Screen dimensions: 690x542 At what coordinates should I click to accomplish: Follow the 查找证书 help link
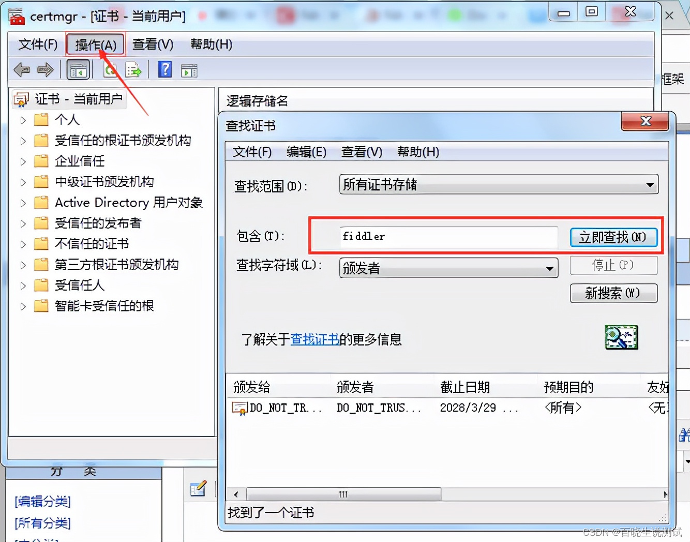pos(316,340)
